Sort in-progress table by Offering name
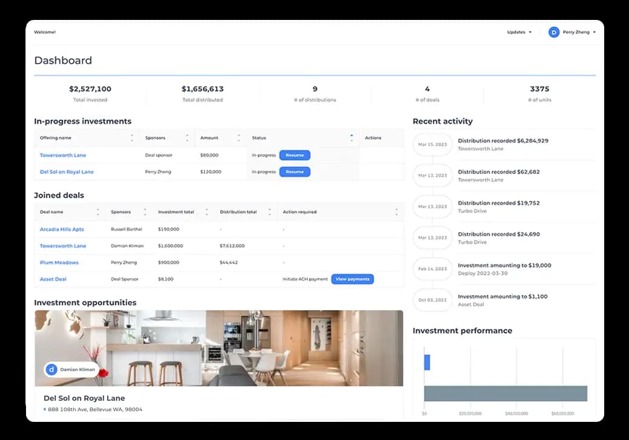 (132, 138)
